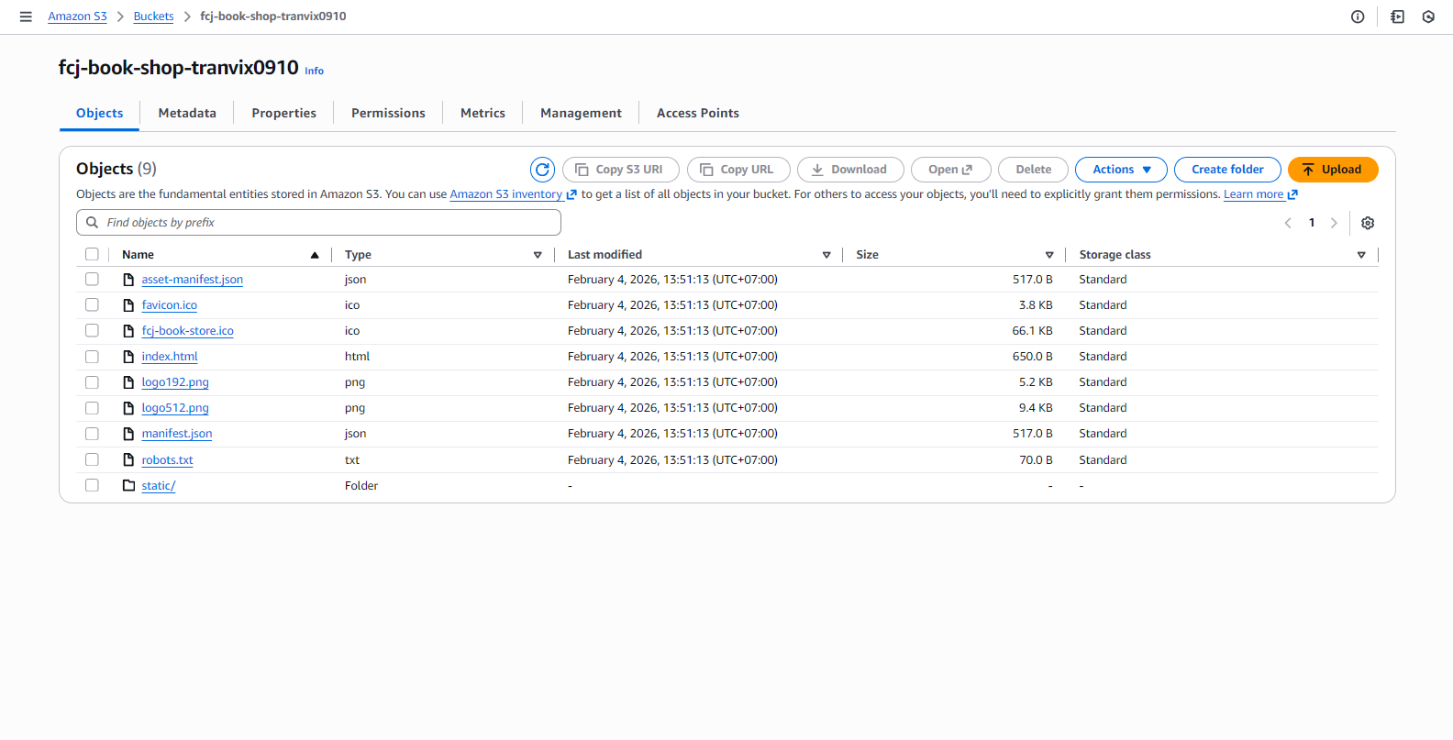Click the file icon beside asset-manifest.json
Viewport: 1453px width, 740px height.
pyautogui.click(x=129, y=280)
